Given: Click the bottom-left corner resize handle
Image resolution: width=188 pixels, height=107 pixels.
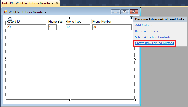Looking at the screenshot, I should point(5,100).
